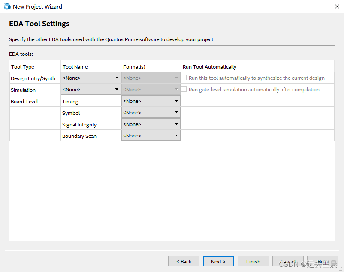Cancel the new project wizard

point(288,261)
